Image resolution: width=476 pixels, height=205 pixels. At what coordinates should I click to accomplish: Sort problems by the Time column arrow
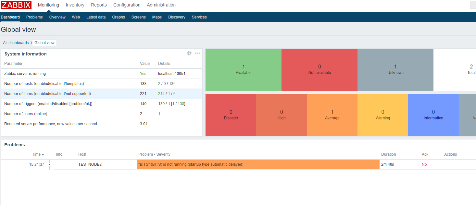pyautogui.click(x=43, y=155)
